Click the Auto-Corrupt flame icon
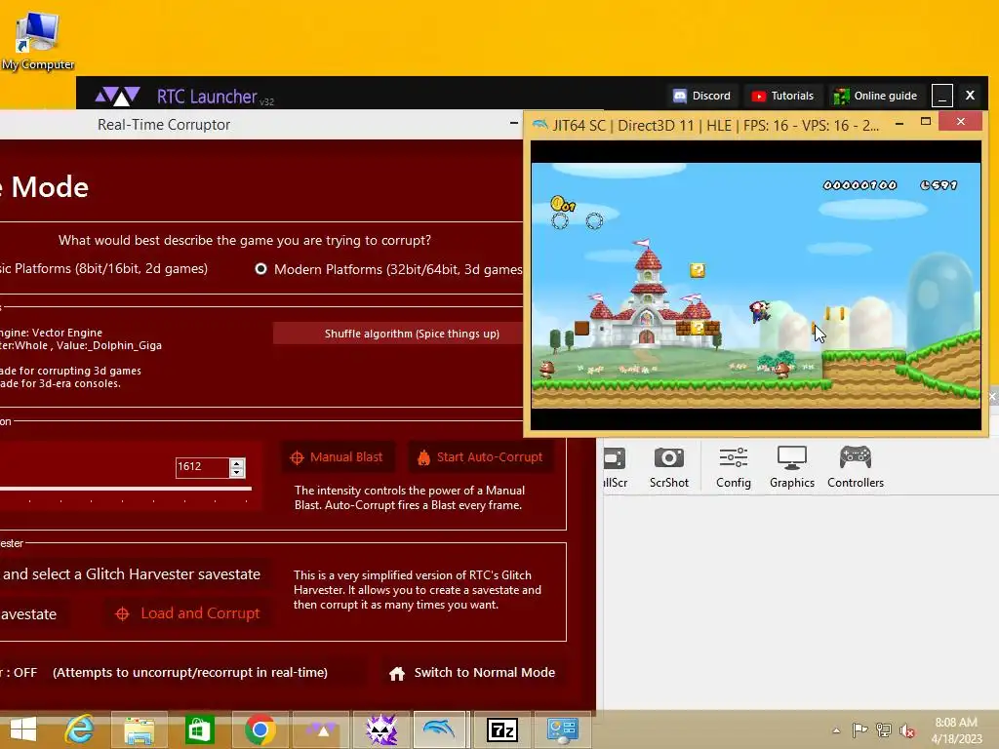999x749 pixels. [x=423, y=457]
